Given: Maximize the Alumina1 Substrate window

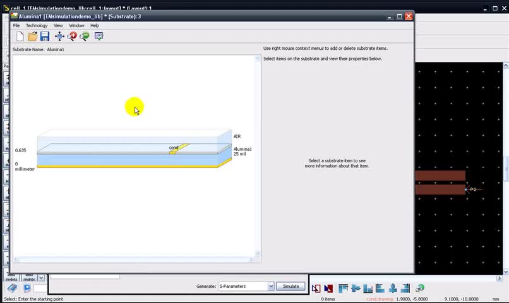Looking at the screenshot, I should point(399,16).
